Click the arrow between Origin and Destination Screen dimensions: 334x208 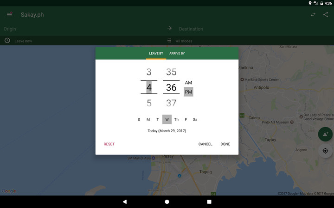pos(170,28)
